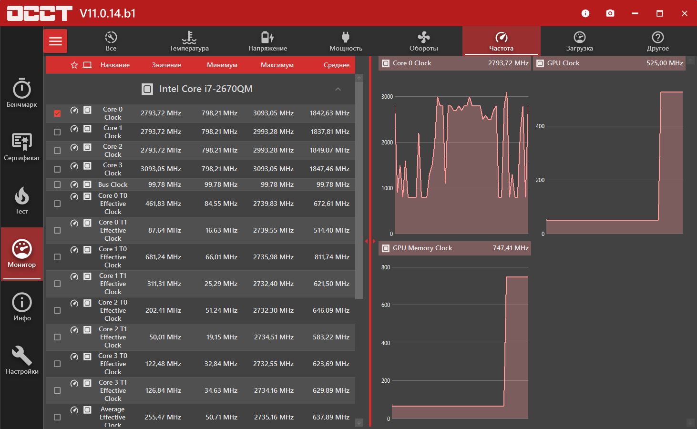Click the GPU Clock graph area
Screen dimensions: 697x429
[x=614, y=162]
